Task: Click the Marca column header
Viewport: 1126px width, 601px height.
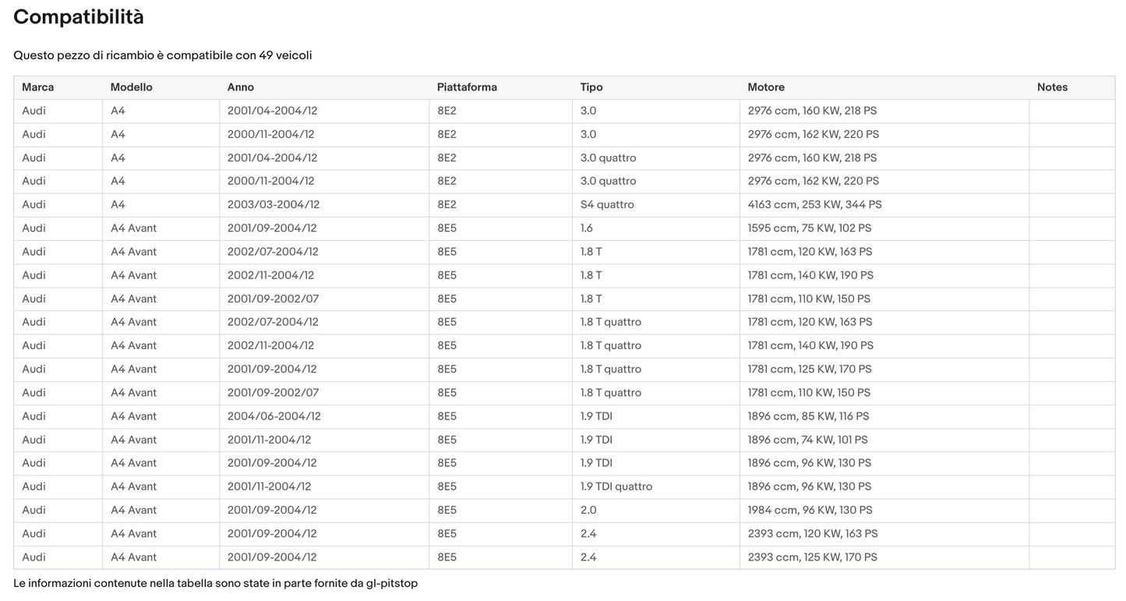Action: tap(58, 87)
